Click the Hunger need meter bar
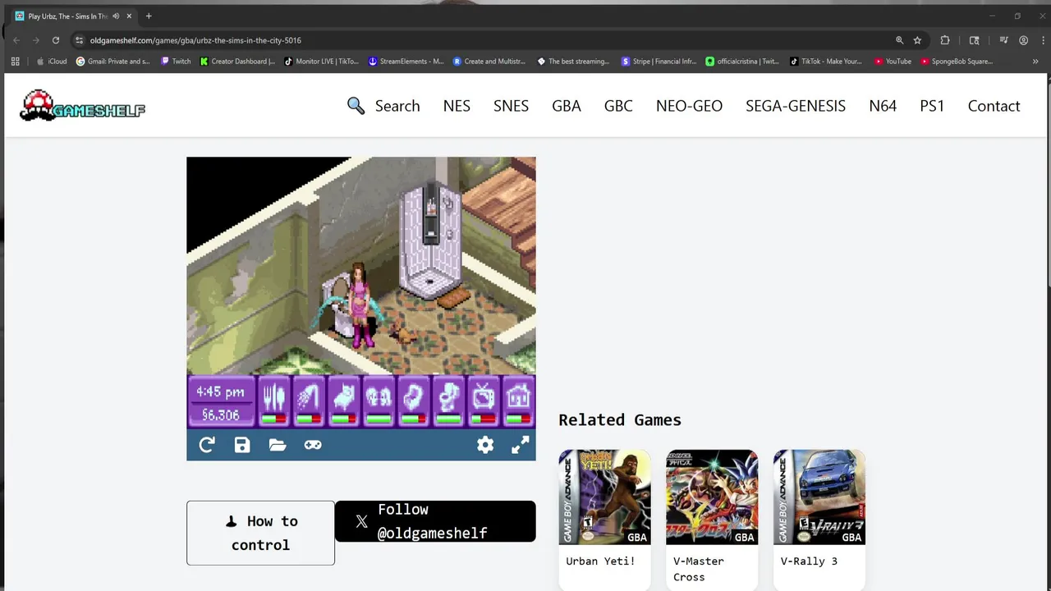 click(274, 419)
